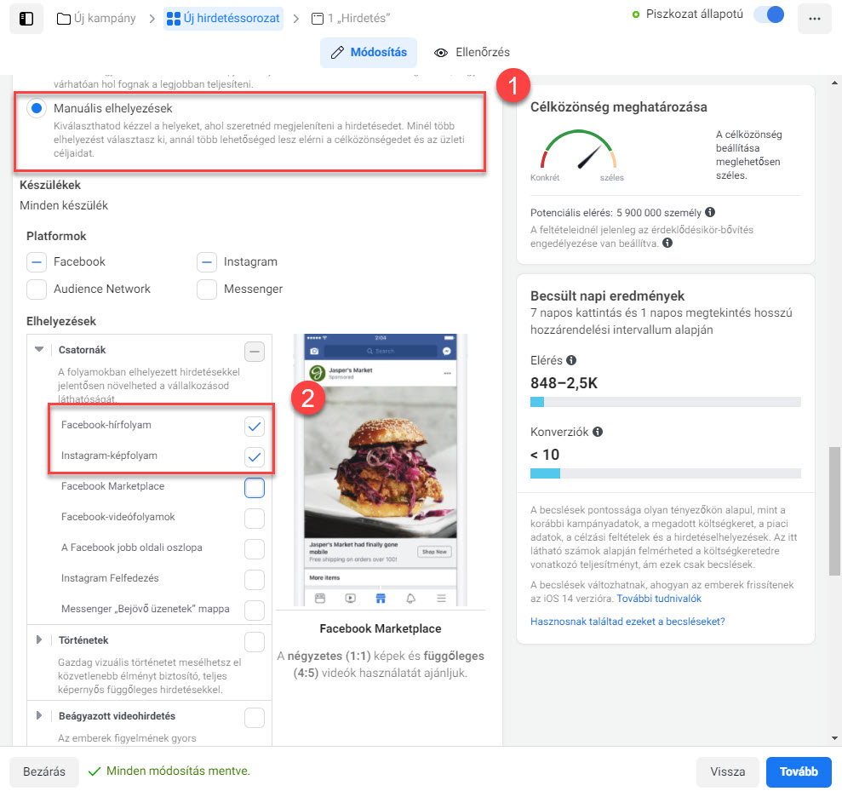Click the pencil edit icon
The height and width of the screenshot is (797, 842).
(x=337, y=52)
